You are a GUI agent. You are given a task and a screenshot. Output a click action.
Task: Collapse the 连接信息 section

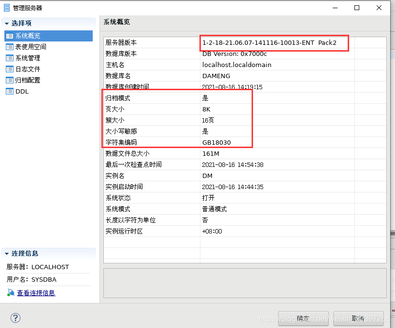pos(7,253)
